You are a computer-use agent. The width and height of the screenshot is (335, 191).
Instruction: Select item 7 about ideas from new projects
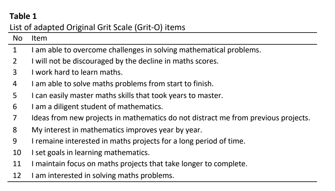point(171,118)
